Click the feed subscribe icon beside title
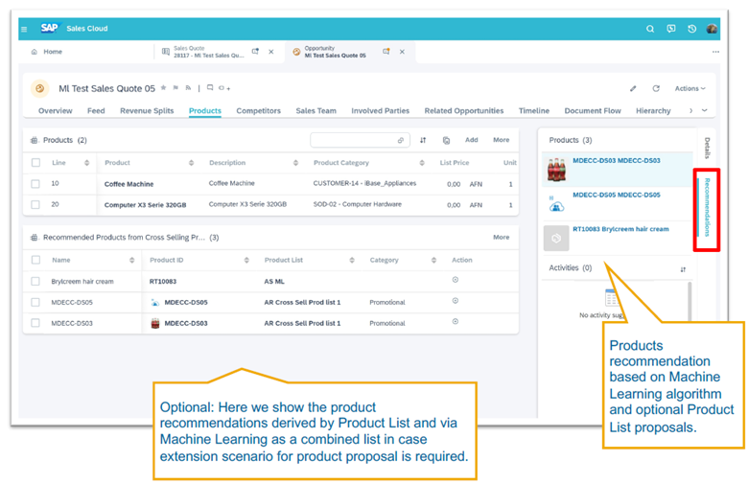 [188, 88]
